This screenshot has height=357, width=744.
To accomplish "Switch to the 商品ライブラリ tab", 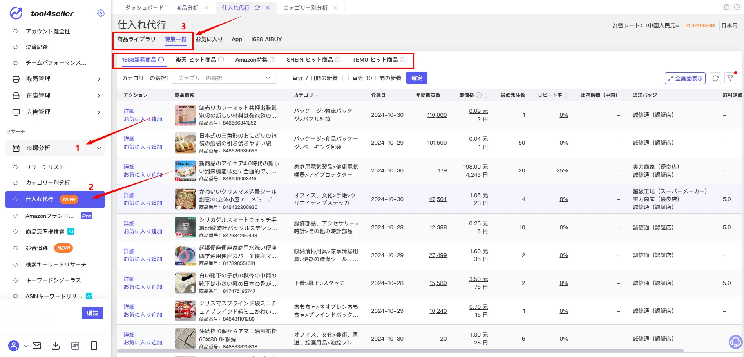I will pyautogui.click(x=136, y=39).
